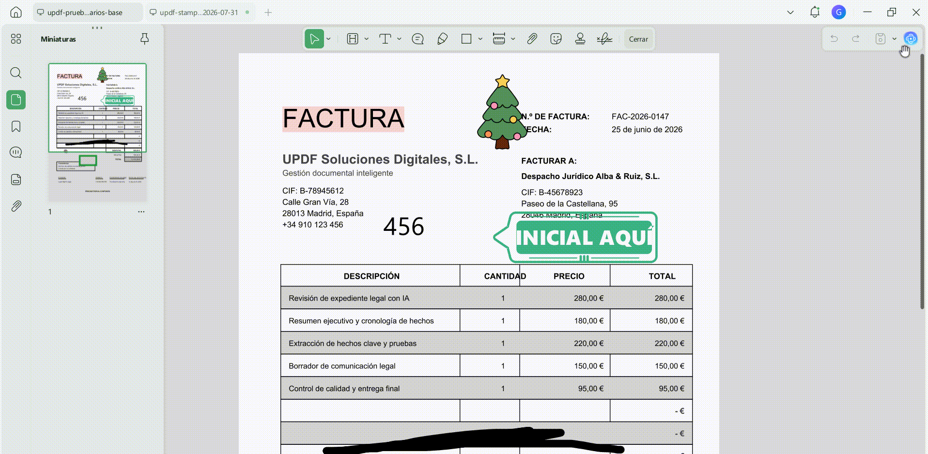Open a new tab with the plus button
Viewport: 928px width, 454px height.
(268, 12)
